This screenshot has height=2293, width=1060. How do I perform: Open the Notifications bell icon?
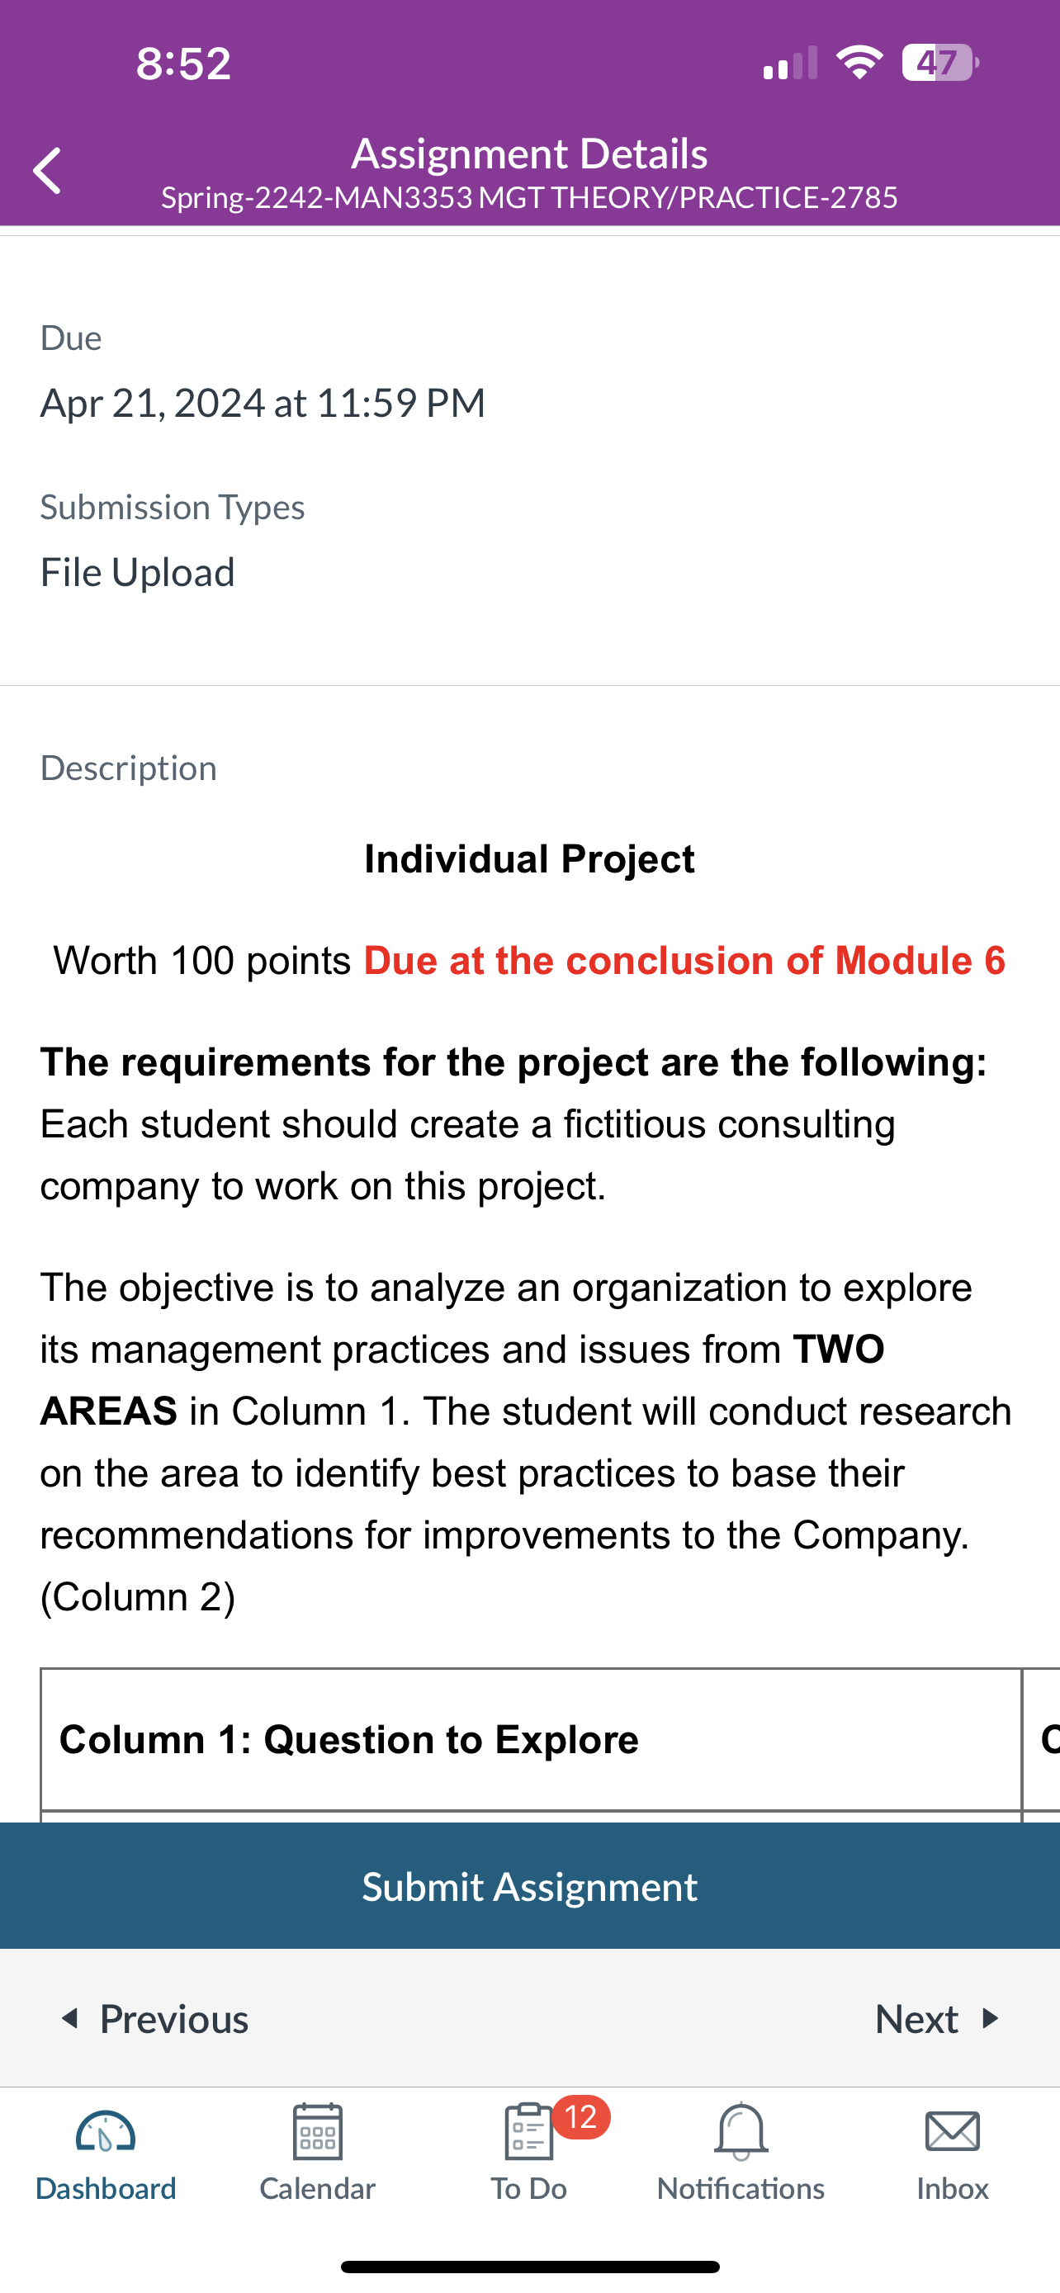(x=741, y=2131)
